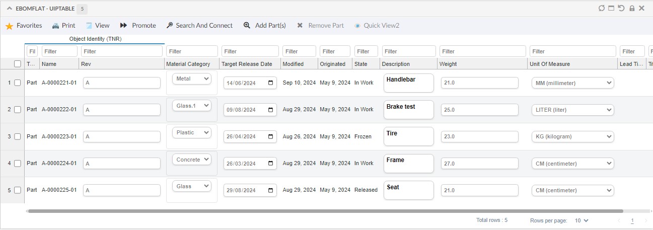This screenshot has width=653, height=230.
Task: Collapse the EBOMFLAT - UIPTABLE panel
Action: click(x=10, y=9)
